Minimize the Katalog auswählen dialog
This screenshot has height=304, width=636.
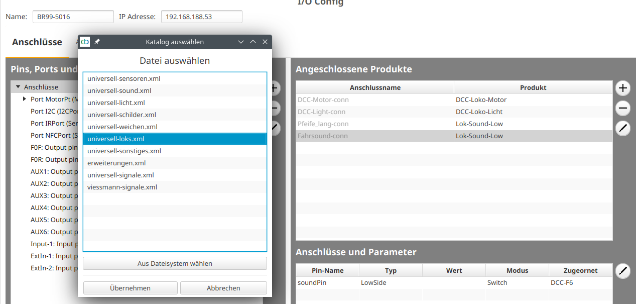[240, 42]
